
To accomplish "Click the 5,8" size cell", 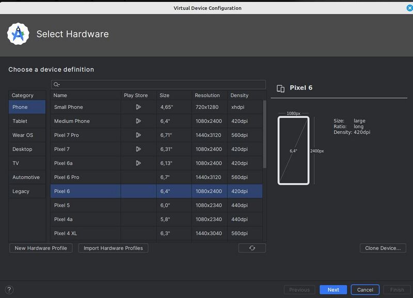I will pos(174,219).
